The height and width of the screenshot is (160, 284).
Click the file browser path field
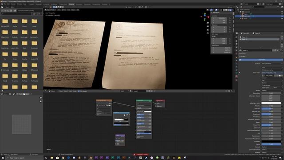30,11
